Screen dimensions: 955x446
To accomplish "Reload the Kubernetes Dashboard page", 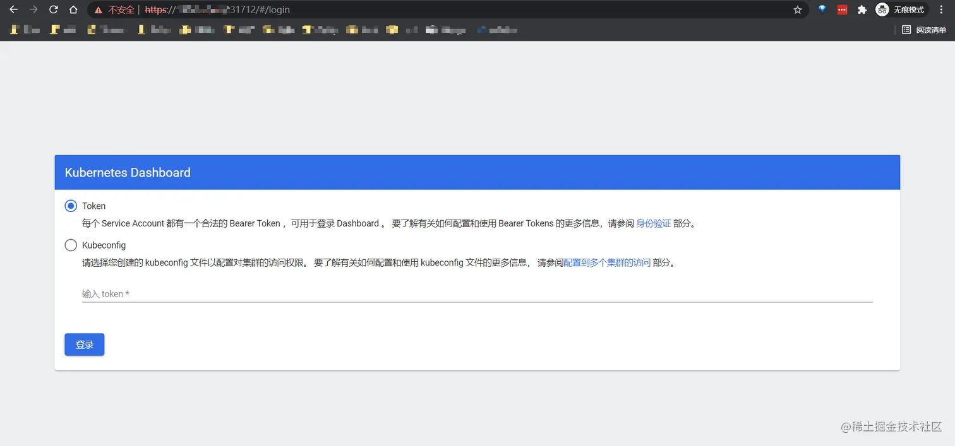I will tap(53, 9).
